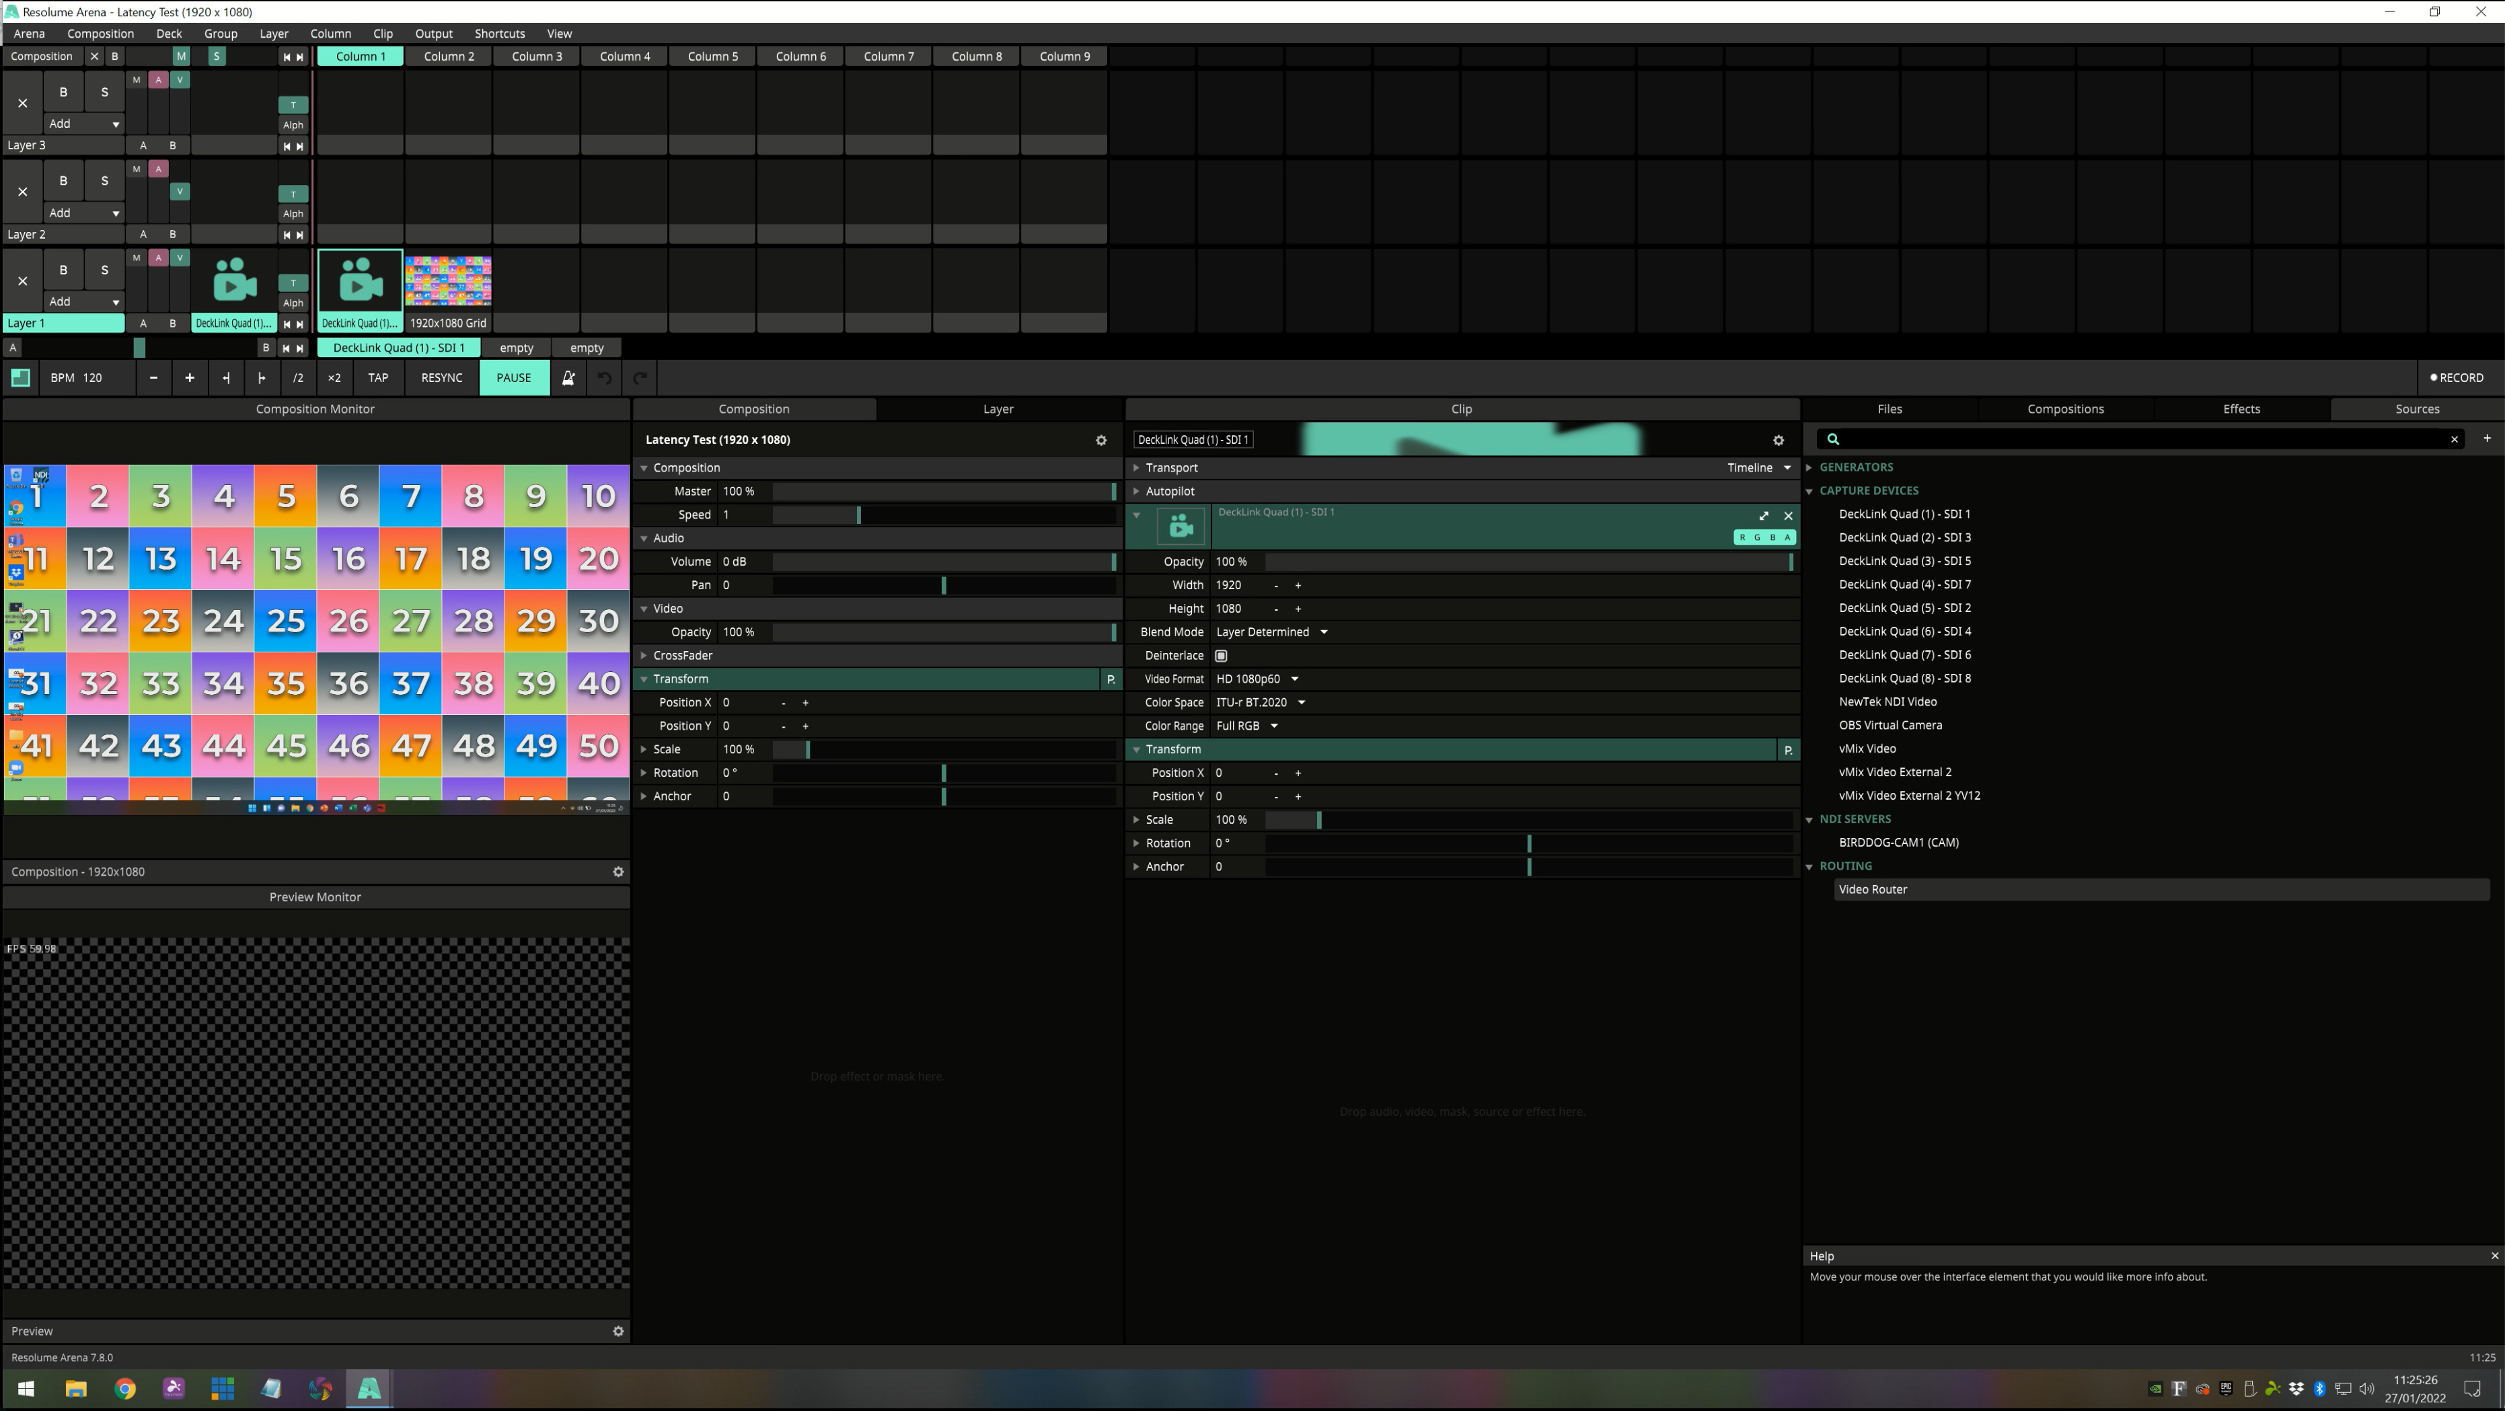Toggle the Deinterlace checkbox

[x=1222, y=656]
